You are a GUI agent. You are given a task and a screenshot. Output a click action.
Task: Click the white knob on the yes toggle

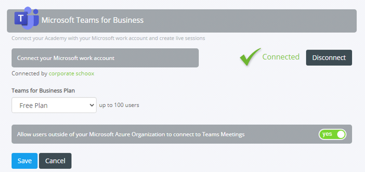point(341,134)
